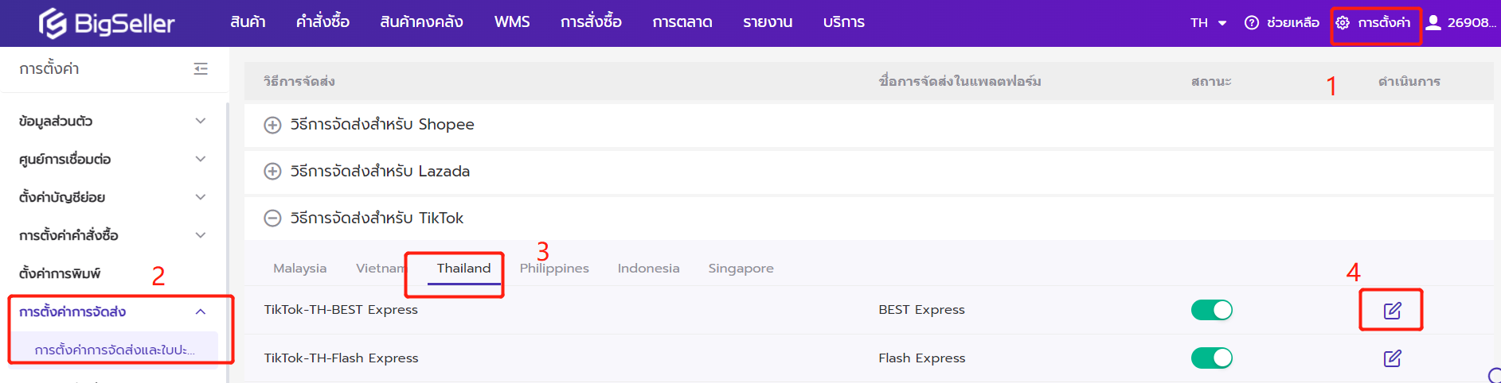Collapse the TikTok shipping methods section

pyautogui.click(x=272, y=219)
